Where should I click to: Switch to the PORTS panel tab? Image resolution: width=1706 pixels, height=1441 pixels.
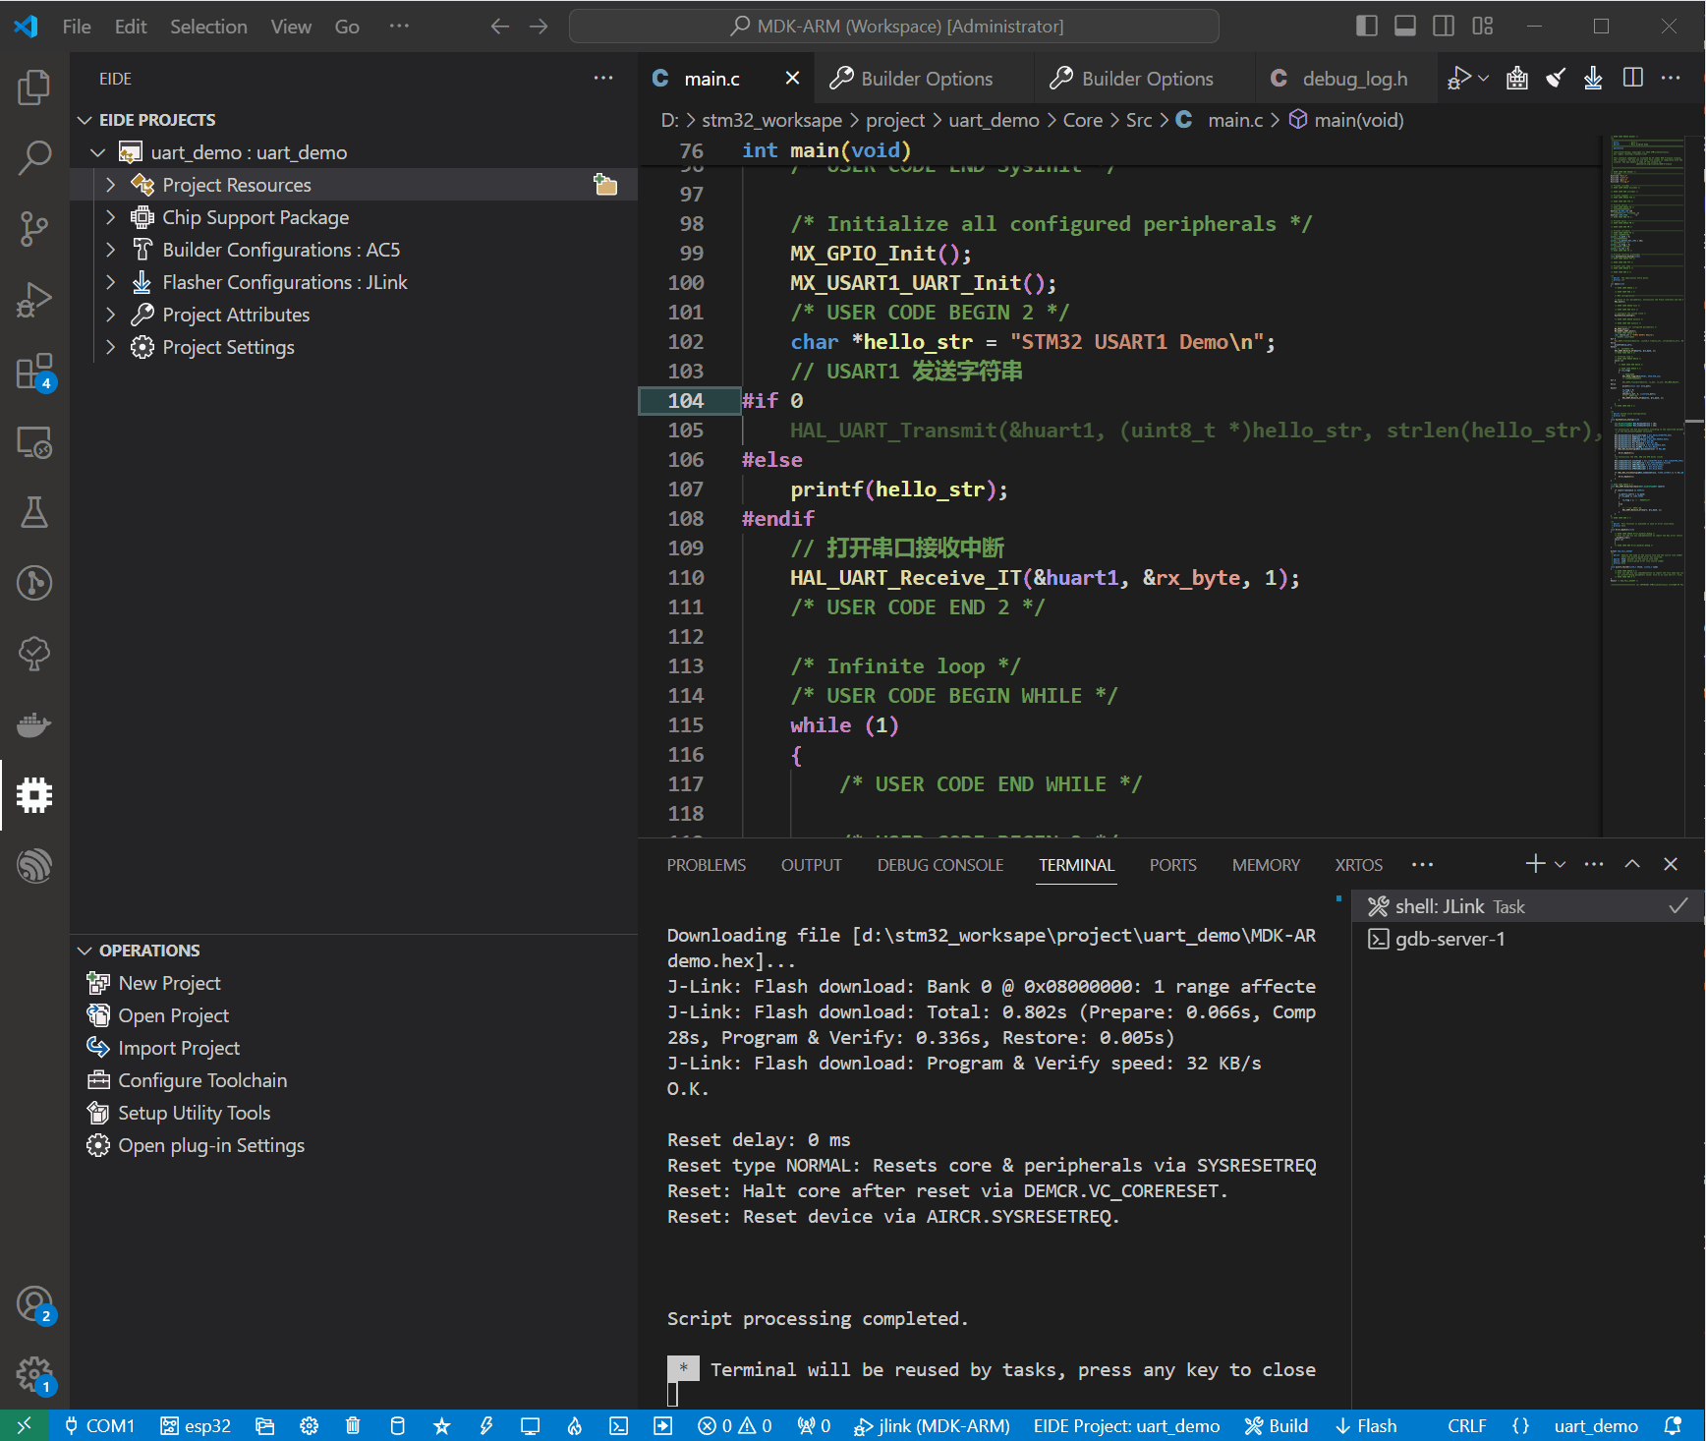click(1173, 865)
